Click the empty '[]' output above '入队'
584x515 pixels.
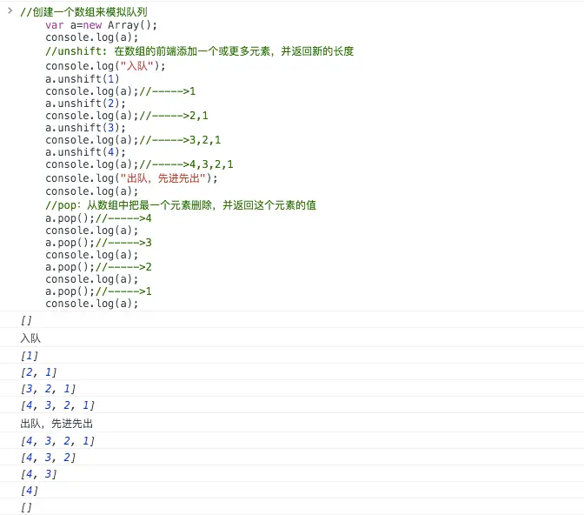point(292,320)
